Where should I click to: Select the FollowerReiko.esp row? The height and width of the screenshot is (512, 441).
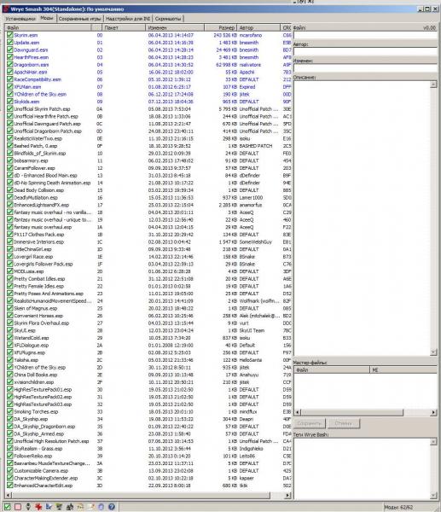click(149, 456)
